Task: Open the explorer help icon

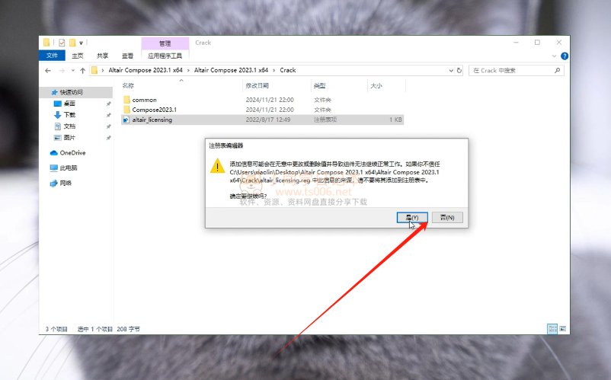Action: click(565, 56)
